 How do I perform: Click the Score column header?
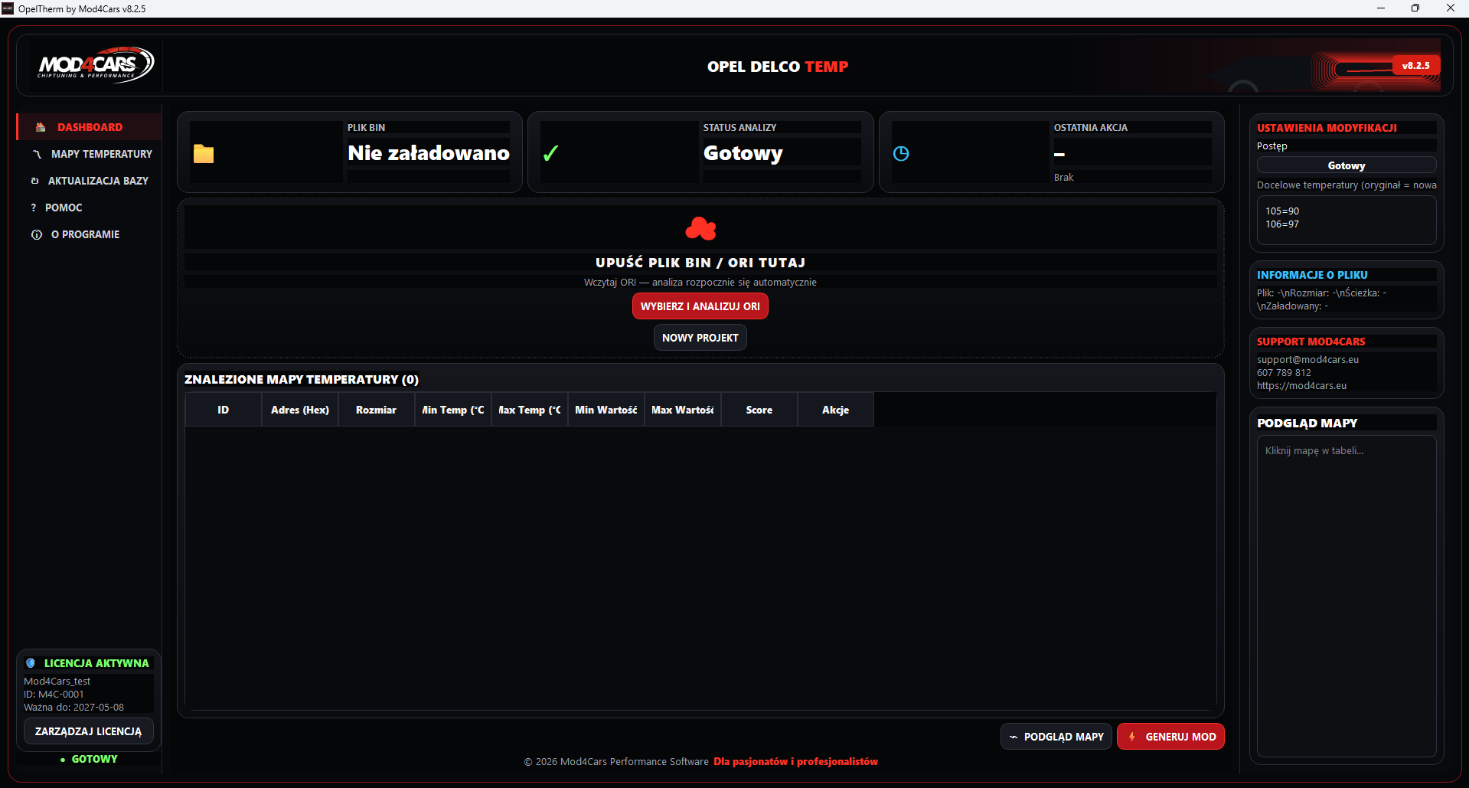759,410
